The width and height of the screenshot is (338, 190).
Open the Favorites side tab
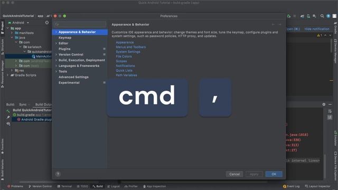click(2, 146)
